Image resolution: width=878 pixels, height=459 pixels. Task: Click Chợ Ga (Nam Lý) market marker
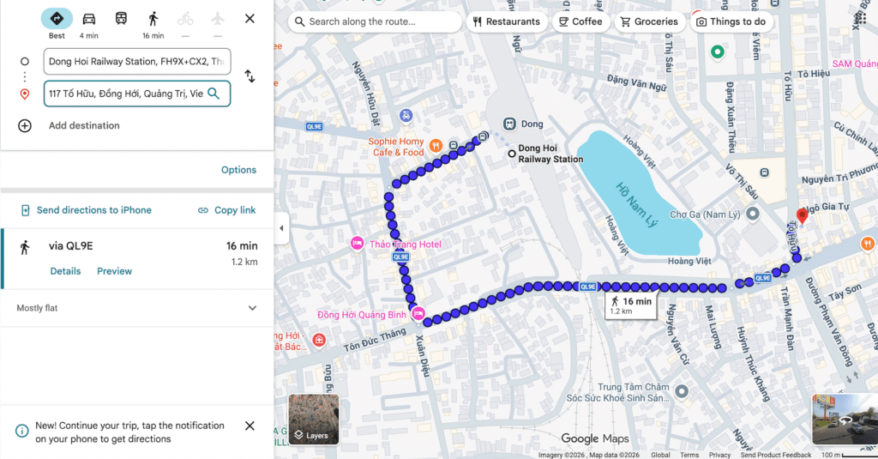[x=753, y=214]
